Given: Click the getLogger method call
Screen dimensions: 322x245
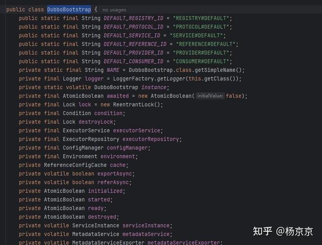Looking at the screenshot, I should tap(171, 79).
